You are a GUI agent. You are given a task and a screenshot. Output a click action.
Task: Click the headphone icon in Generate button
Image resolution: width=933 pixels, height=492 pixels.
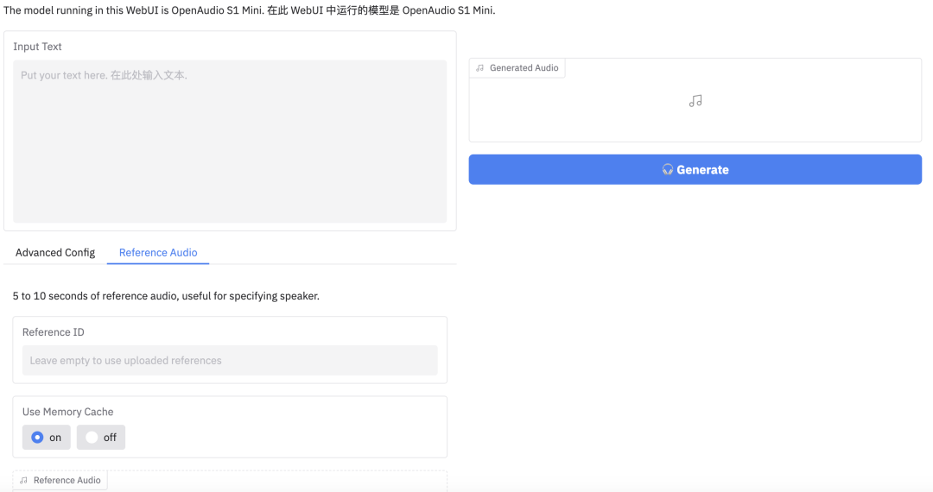[x=668, y=170]
